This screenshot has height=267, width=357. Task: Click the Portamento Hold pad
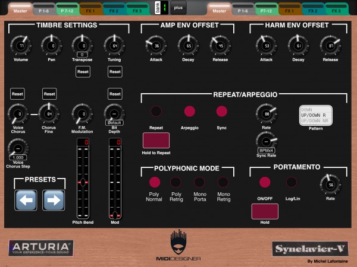click(x=265, y=211)
